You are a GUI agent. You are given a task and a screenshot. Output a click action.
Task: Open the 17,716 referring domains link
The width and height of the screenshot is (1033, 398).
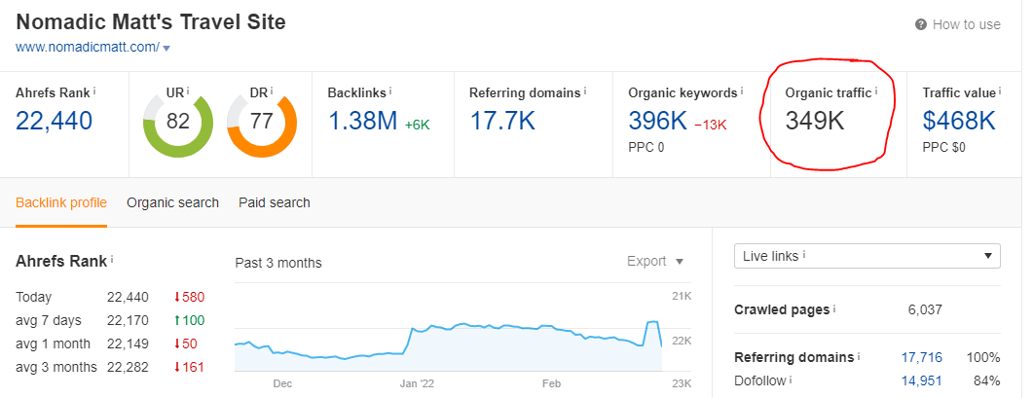(x=921, y=358)
